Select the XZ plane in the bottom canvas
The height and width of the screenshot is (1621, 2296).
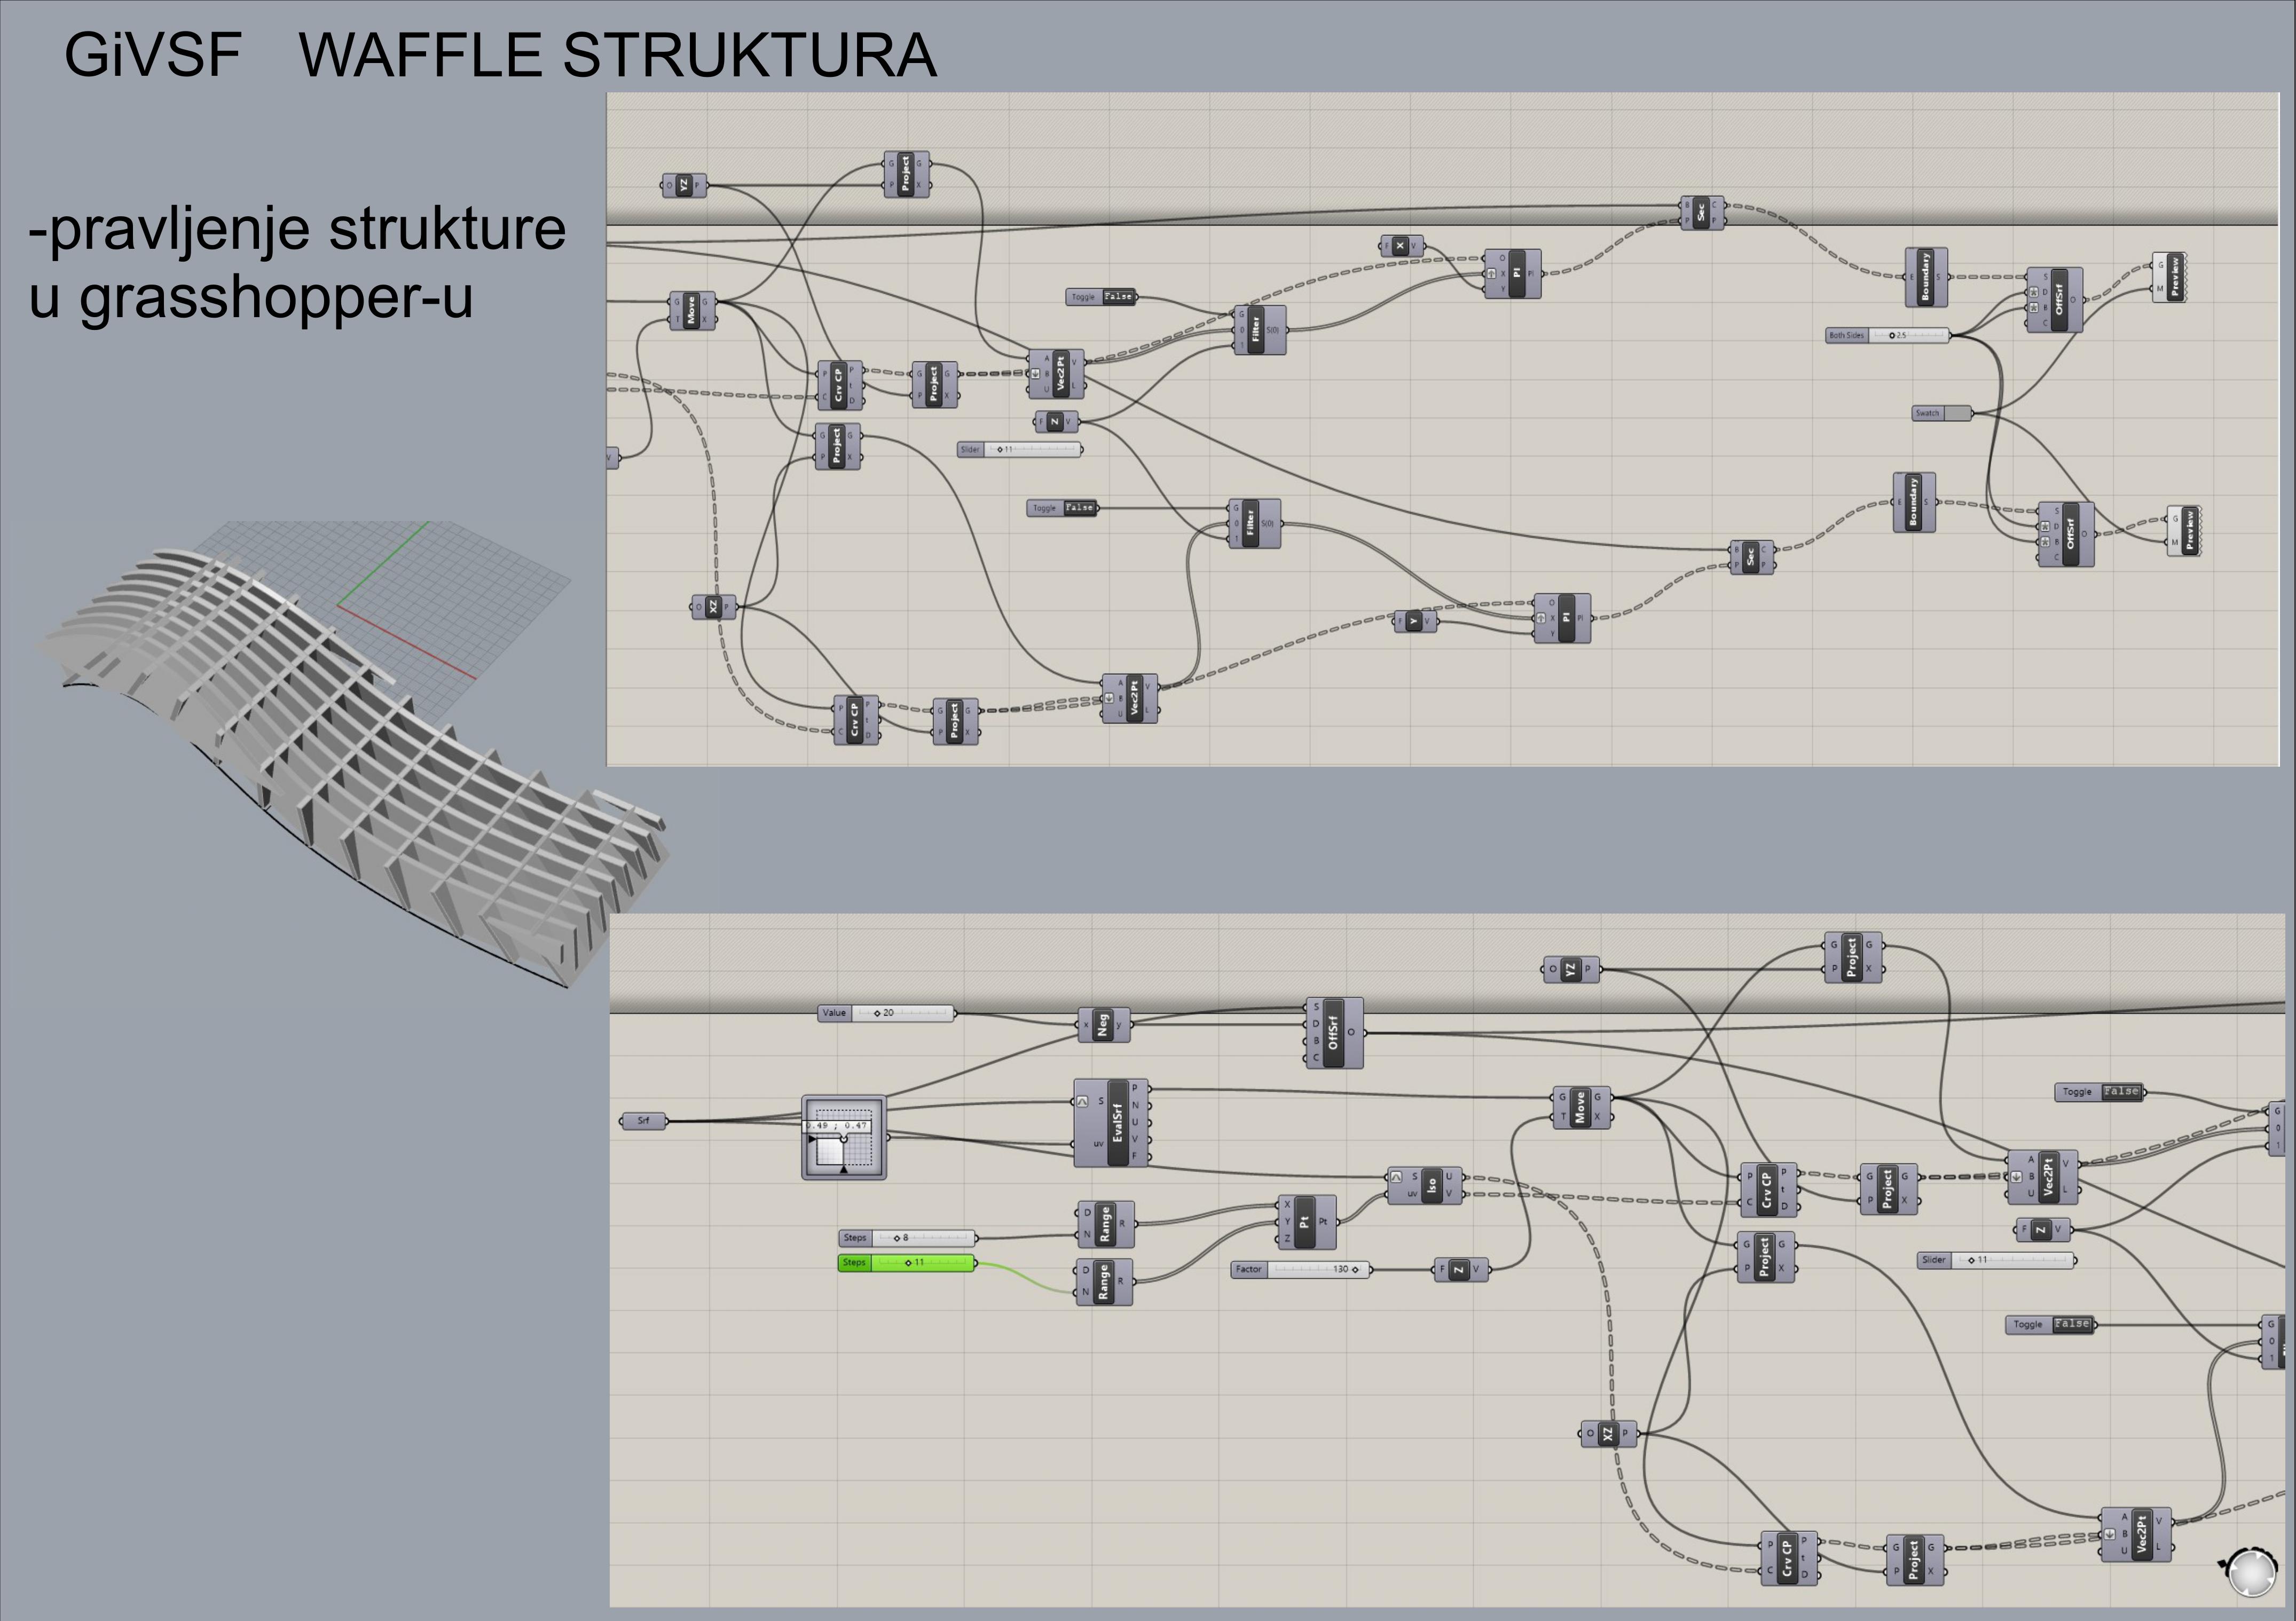pyautogui.click(x=1609, y=1433)
